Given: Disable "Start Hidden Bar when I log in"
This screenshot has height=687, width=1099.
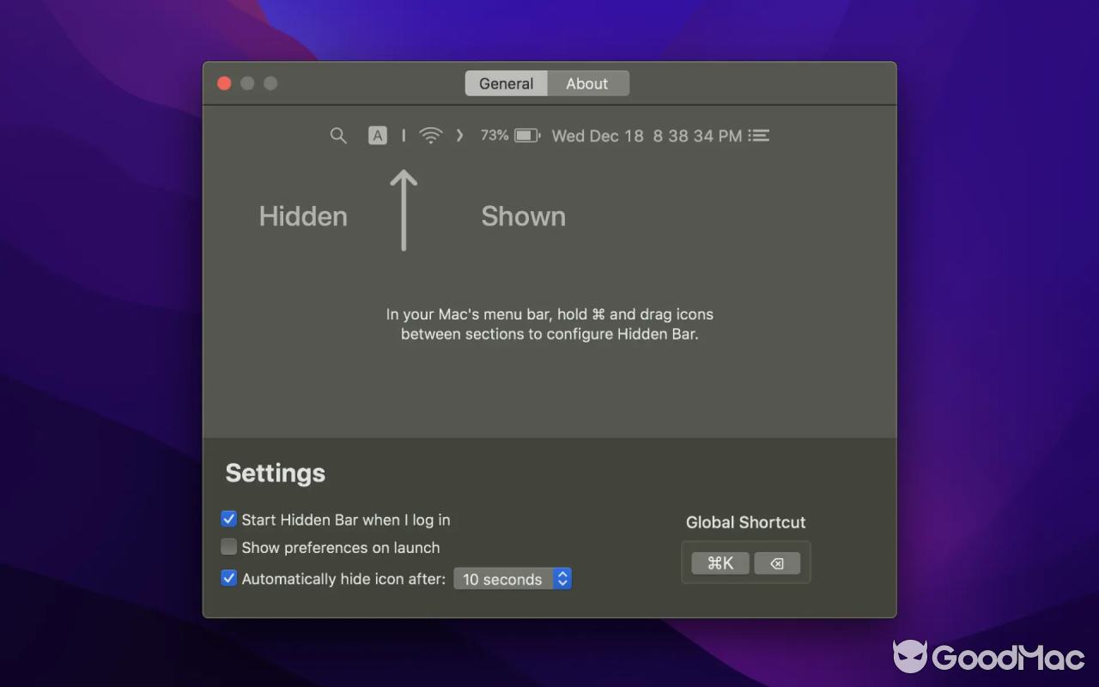Looking at the screenshot, I should coord(228,519).
